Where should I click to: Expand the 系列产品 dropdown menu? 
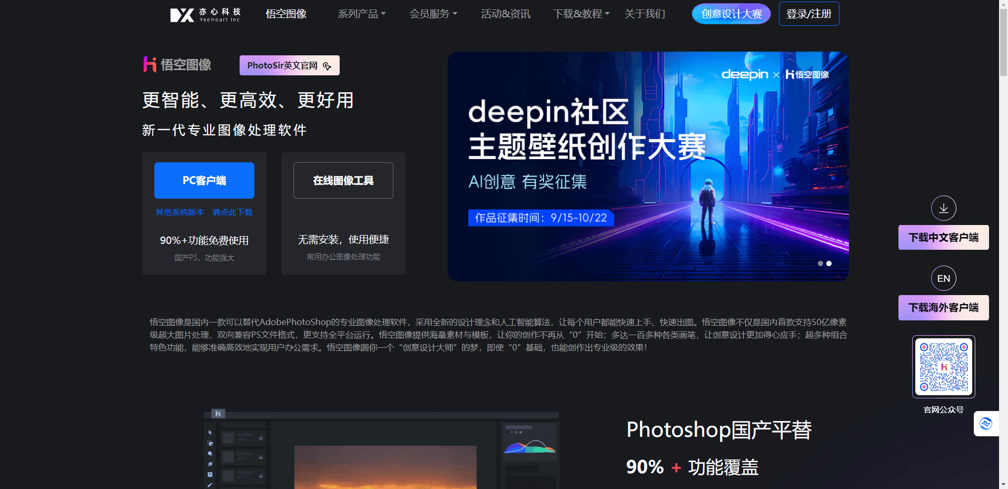point(361,14)
